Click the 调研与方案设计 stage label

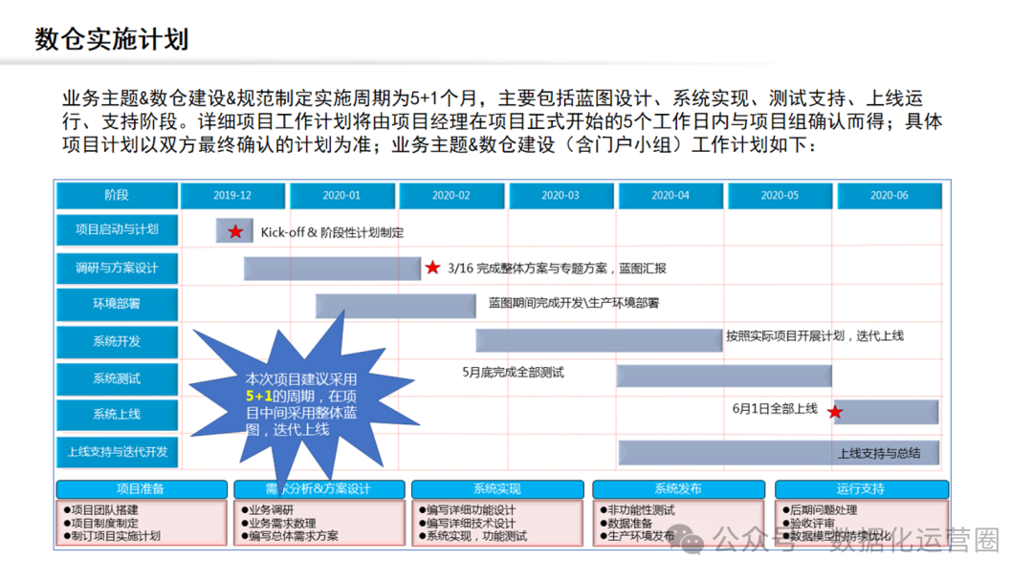[x=117, y=268]
